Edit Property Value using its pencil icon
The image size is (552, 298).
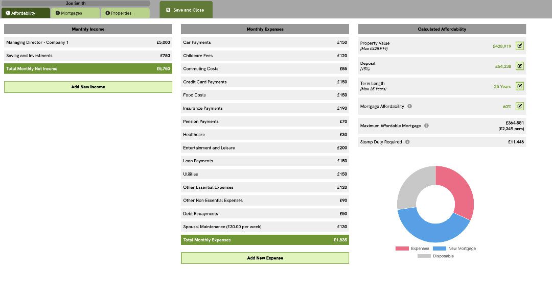tap(519, 46)
